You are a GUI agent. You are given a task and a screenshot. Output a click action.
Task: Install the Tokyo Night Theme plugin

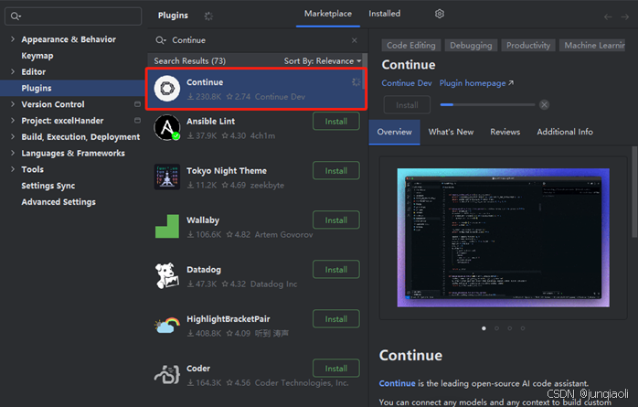point(336,170)
